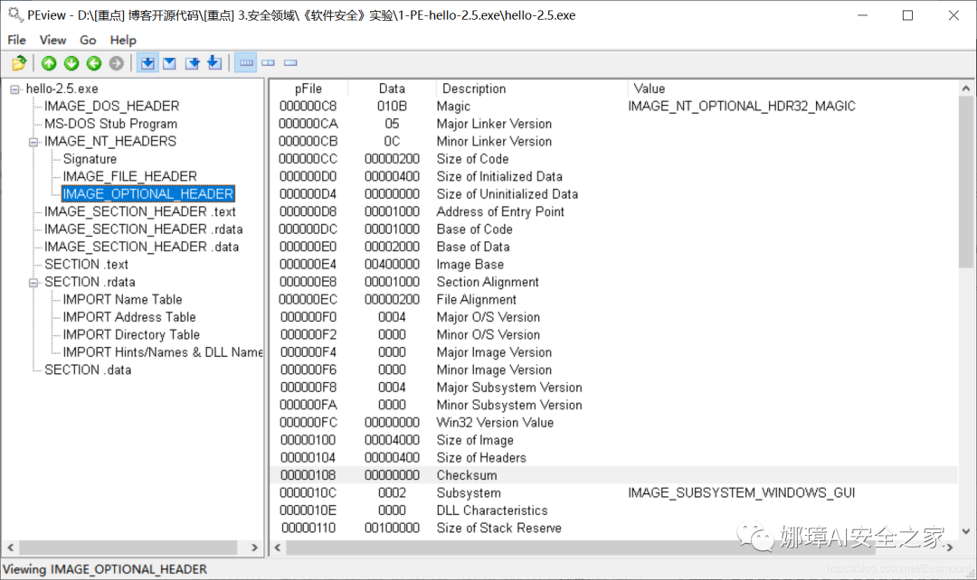Collapse the IMAGE_NT_HEADERS tree node
977x580 pixels.
pos(33,142)
